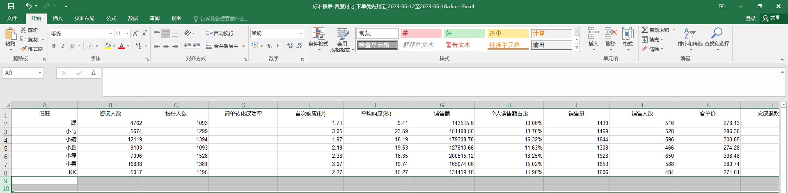Open the Name Box dropdown arrow
Screen dimensions: 788x193
(x=40, y=73)
